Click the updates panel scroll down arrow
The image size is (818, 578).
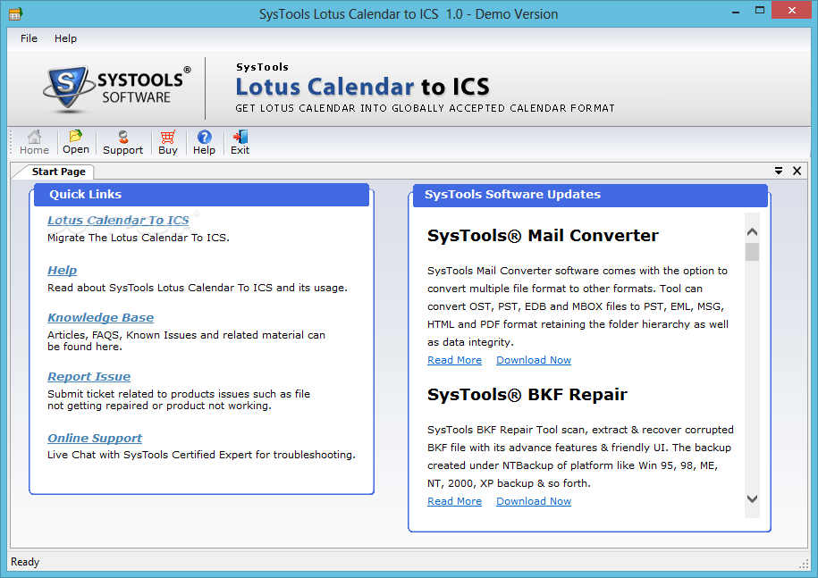coord(752,498)
